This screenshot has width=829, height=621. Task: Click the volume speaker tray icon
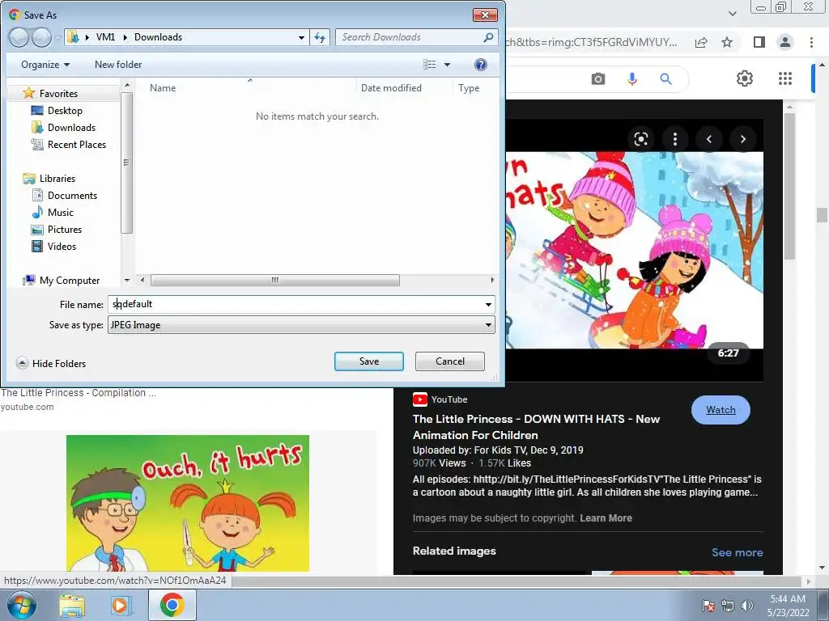(746, 606)
